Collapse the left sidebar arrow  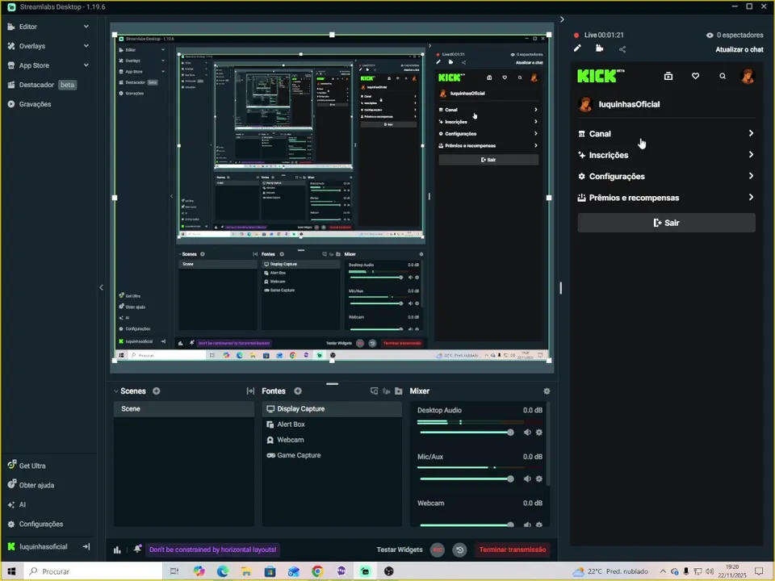click(102, 287)
